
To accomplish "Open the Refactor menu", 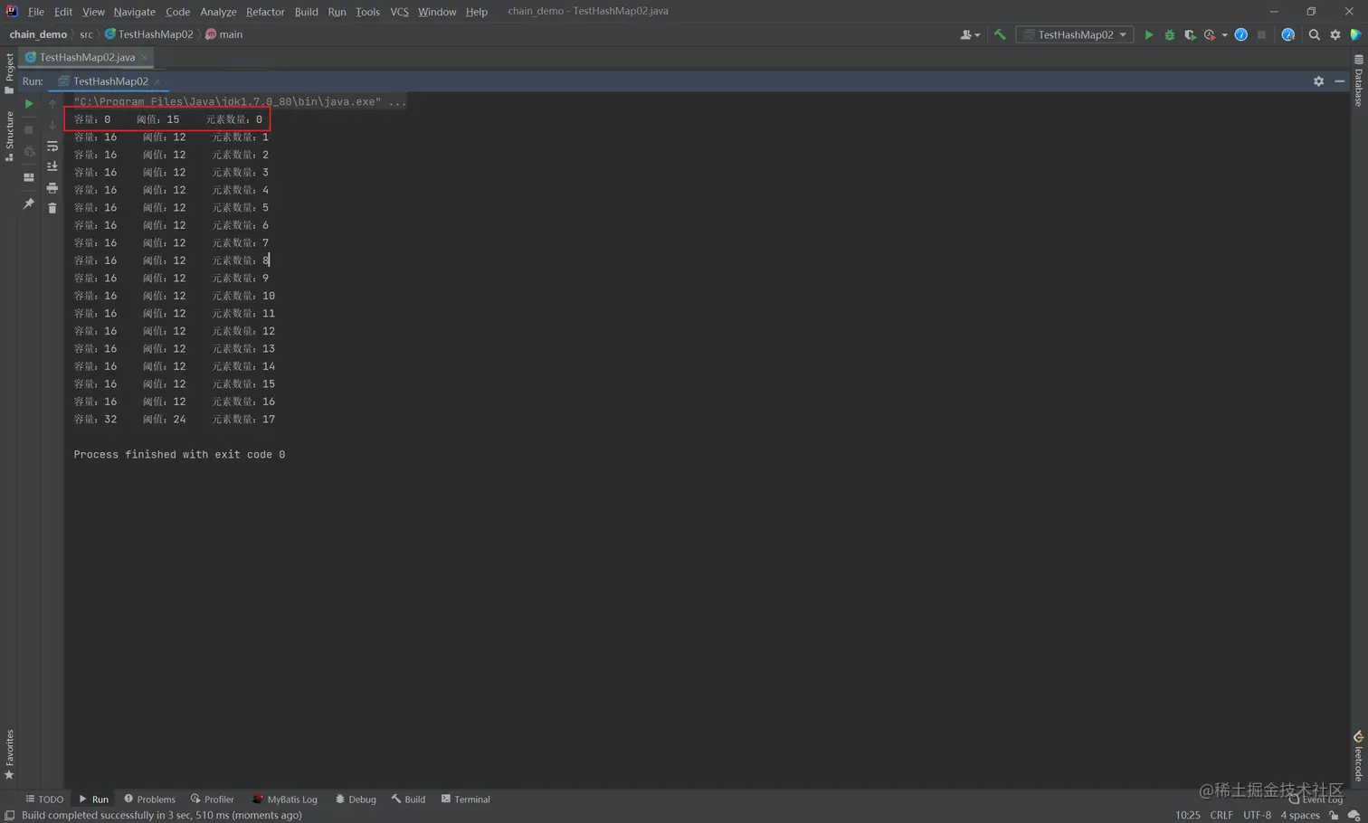I will click(x=265, y=12).
